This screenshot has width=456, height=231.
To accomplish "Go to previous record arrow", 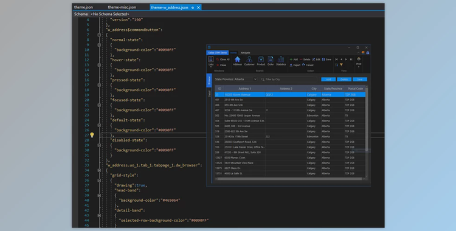I will click(342, 60).
